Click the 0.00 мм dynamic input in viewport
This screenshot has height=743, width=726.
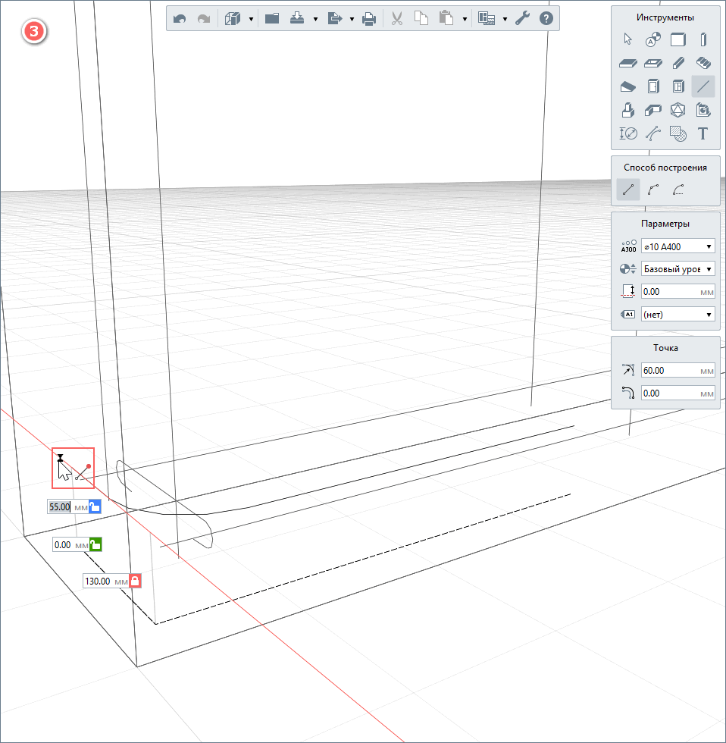71,544
